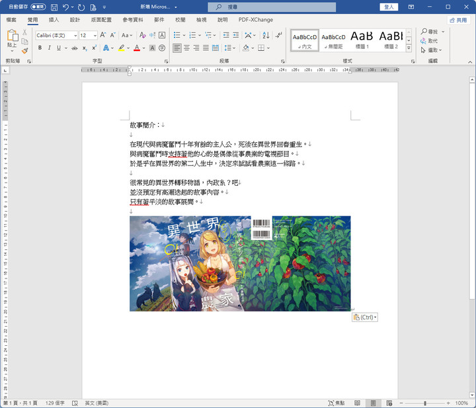Viewport: 476px width, 408px height.
Task: Open the font size 12 dropdown
Action: (x=95, y=36)
